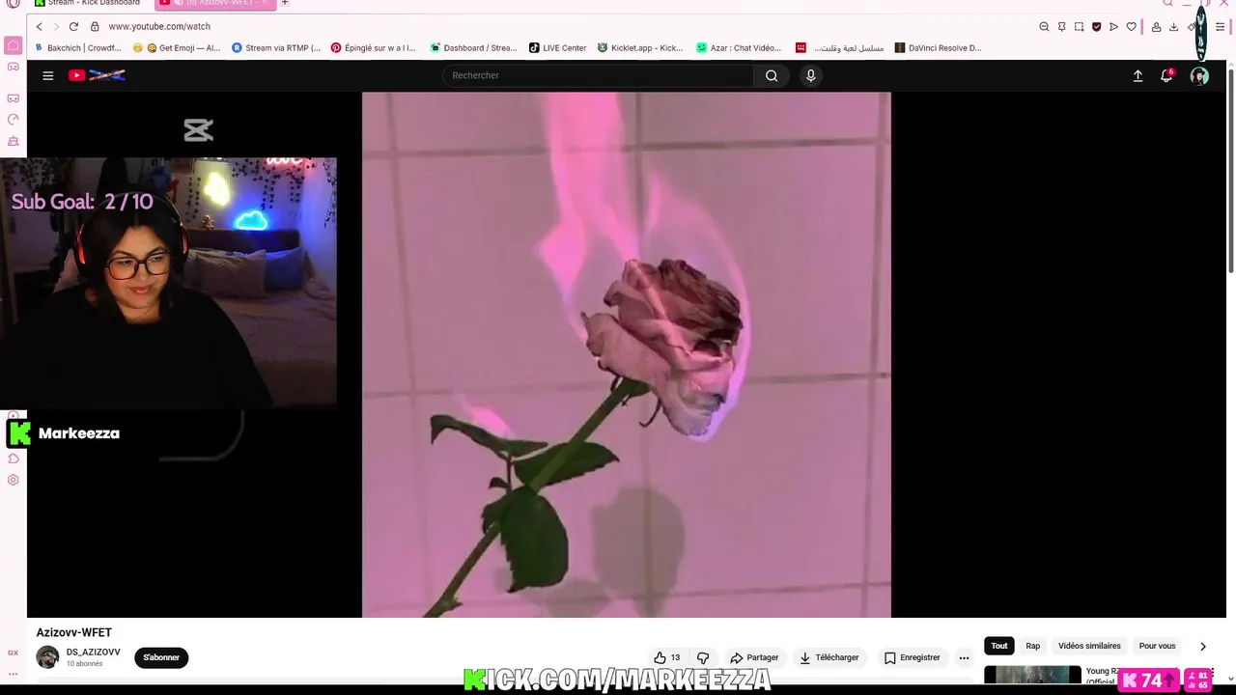The height and width of the screenshot is (695, 1236).
Task: Open the Arabic-titled series bookmark
Action: [x=839, y=48]
